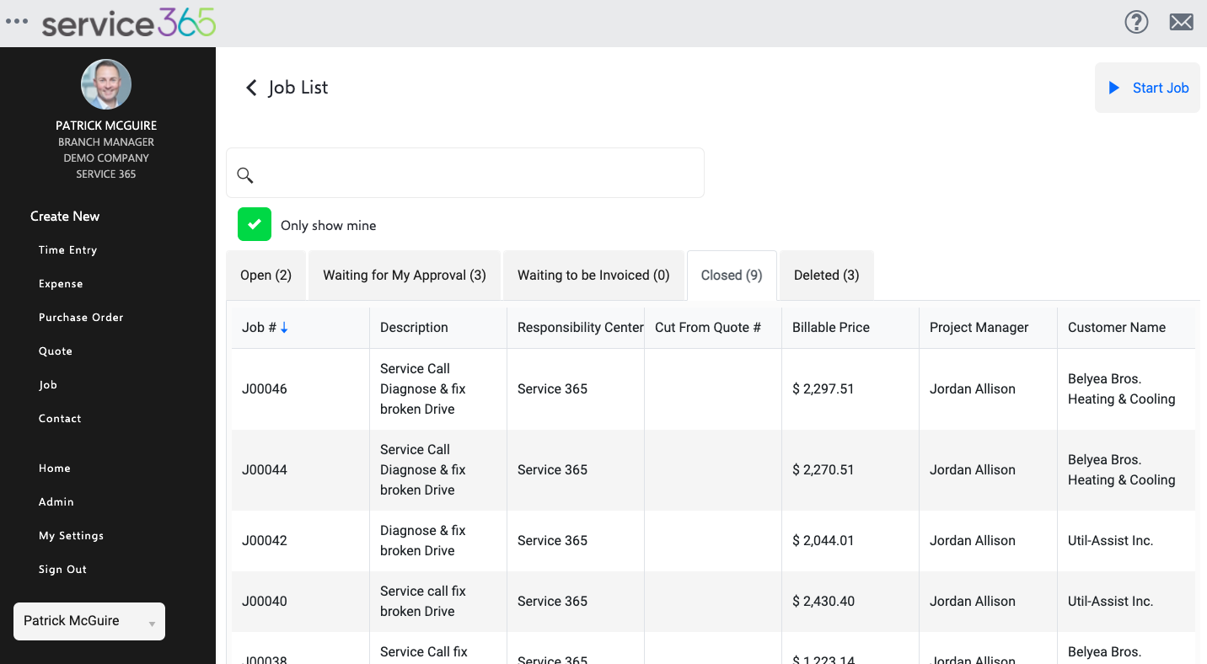Expand the Patrick McGuire user dropdown
Image resolution: width=1207 pixels, height=664 pixels.
(x=89, y=622)
